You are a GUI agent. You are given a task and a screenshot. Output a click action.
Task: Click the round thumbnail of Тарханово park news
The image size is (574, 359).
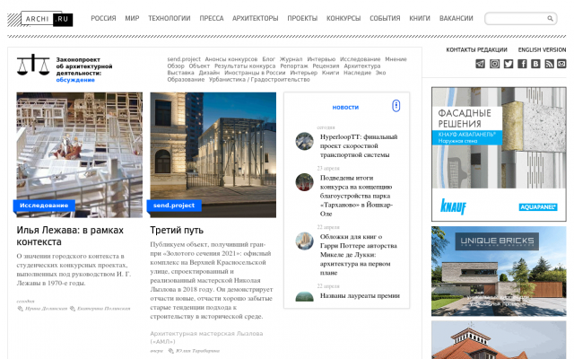[x=305, y=182]
